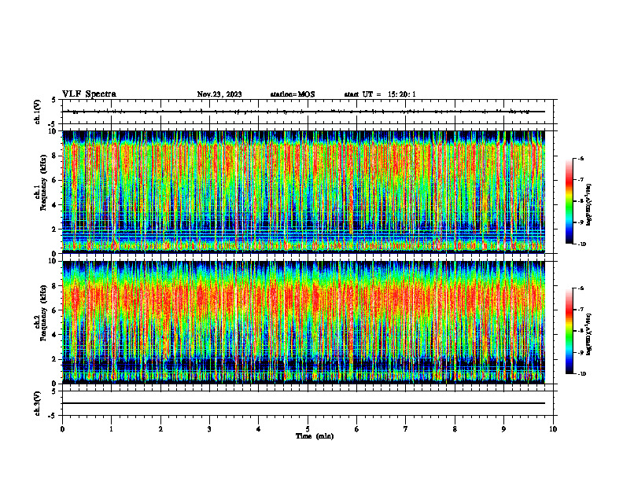Click the "-10" label on ch.2 colorbar
Screen dimensions: 623x481
point(581,374)
